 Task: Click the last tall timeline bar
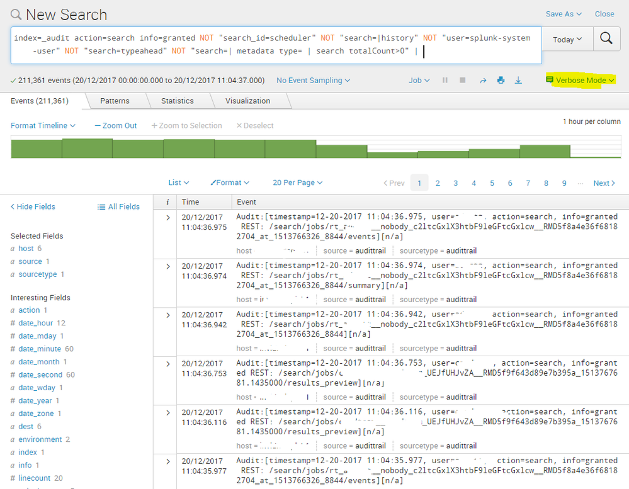coord(545,152)
